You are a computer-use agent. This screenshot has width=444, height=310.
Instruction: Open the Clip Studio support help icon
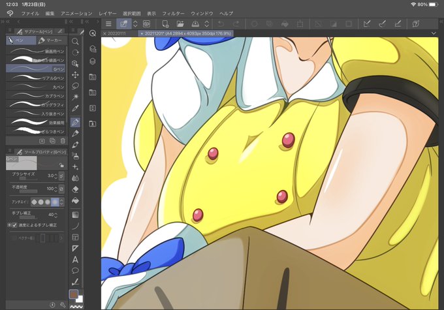[x=416, y=23]
